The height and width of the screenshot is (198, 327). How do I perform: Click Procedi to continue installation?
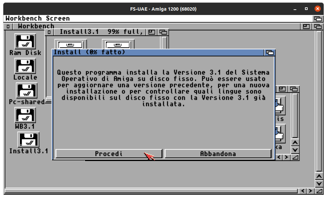(x=109, y=154)
